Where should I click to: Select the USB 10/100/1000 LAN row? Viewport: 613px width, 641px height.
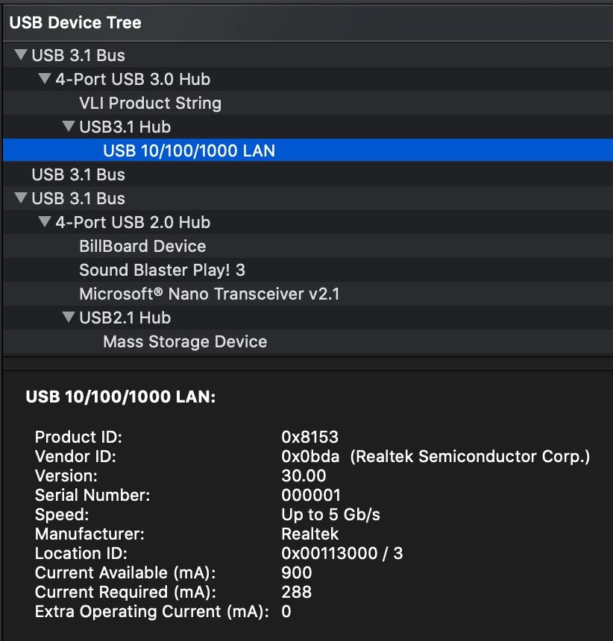(x=189, y=151)
